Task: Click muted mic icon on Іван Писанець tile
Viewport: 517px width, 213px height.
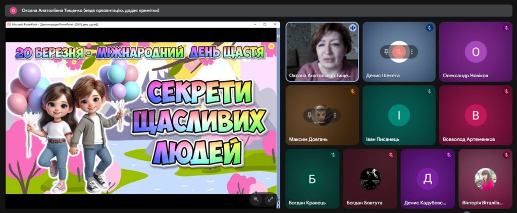Action: (429, 92)
